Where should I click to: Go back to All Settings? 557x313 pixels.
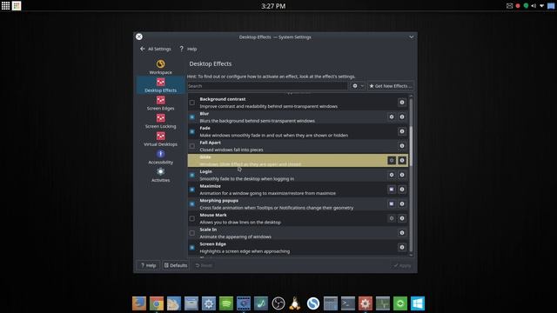point(156,49)
